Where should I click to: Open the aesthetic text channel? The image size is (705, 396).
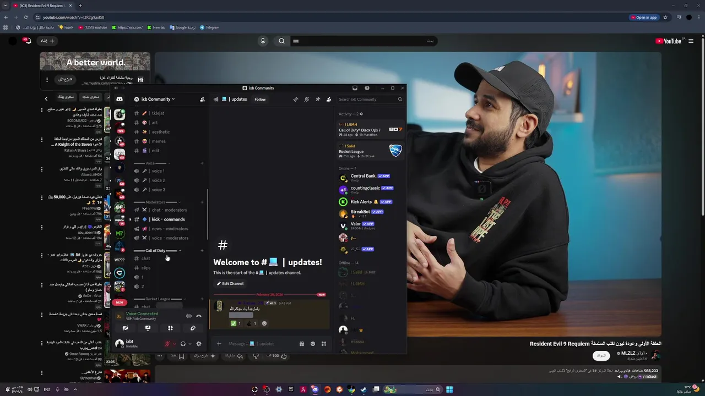(x=169, y=132)
